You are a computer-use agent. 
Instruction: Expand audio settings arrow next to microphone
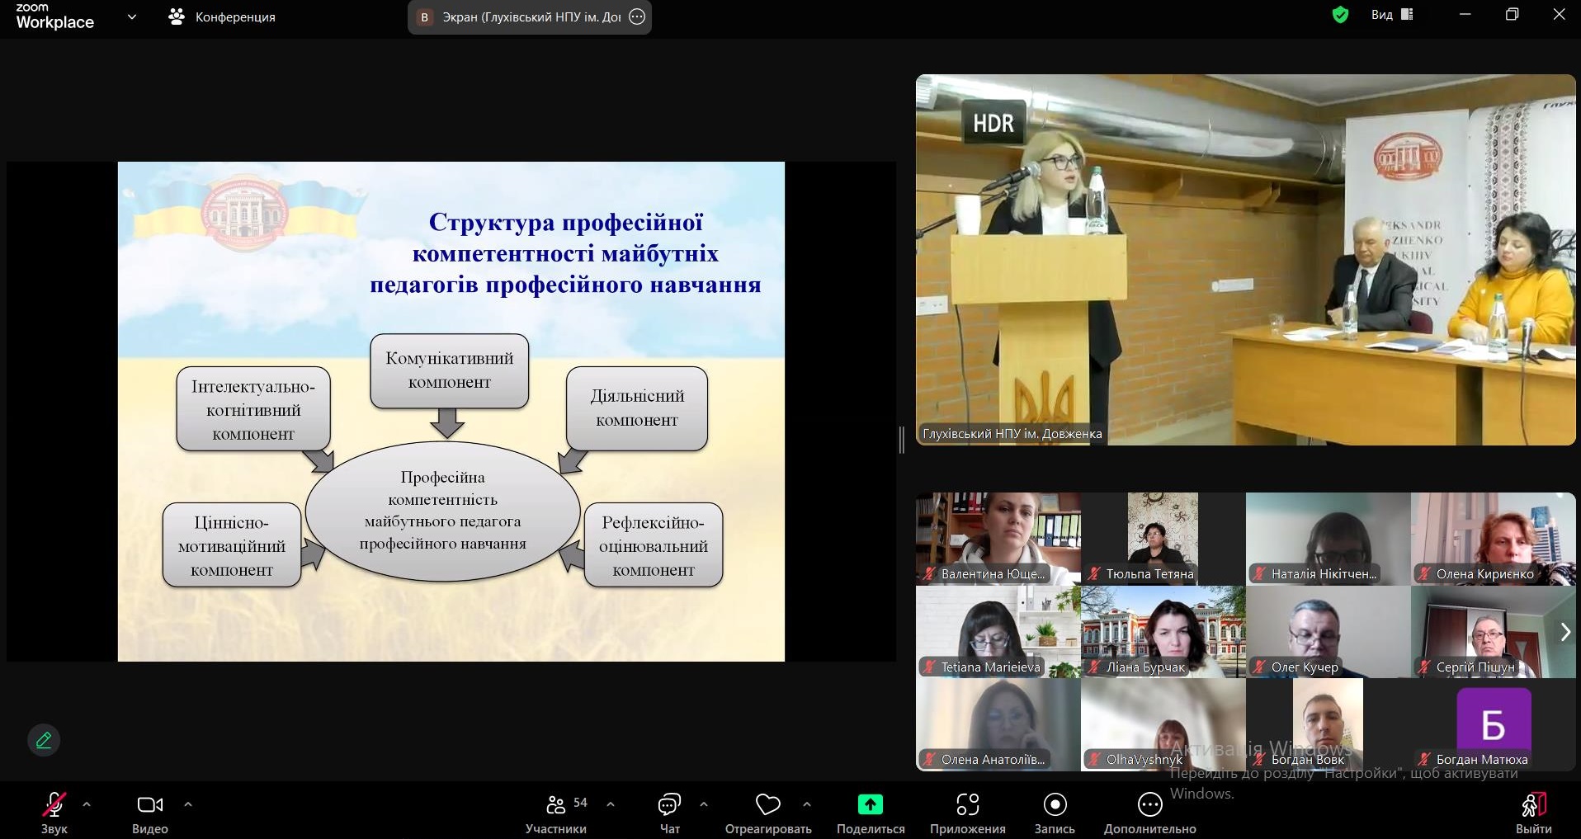click(87, 804)
